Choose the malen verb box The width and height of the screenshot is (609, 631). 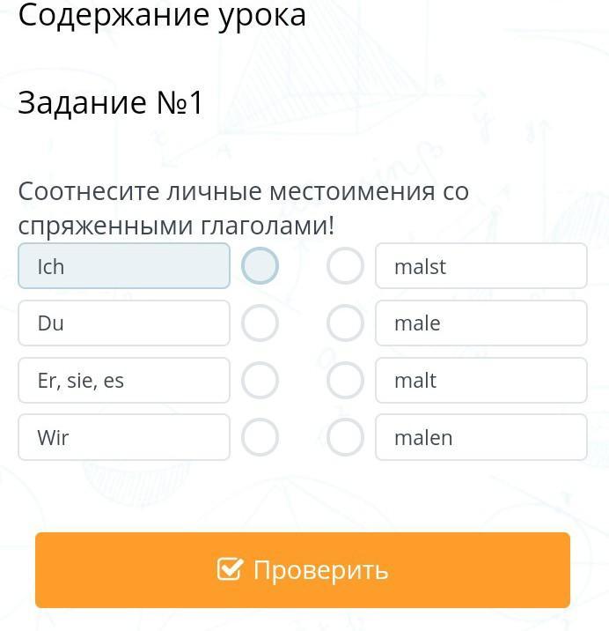coord(481,437)
